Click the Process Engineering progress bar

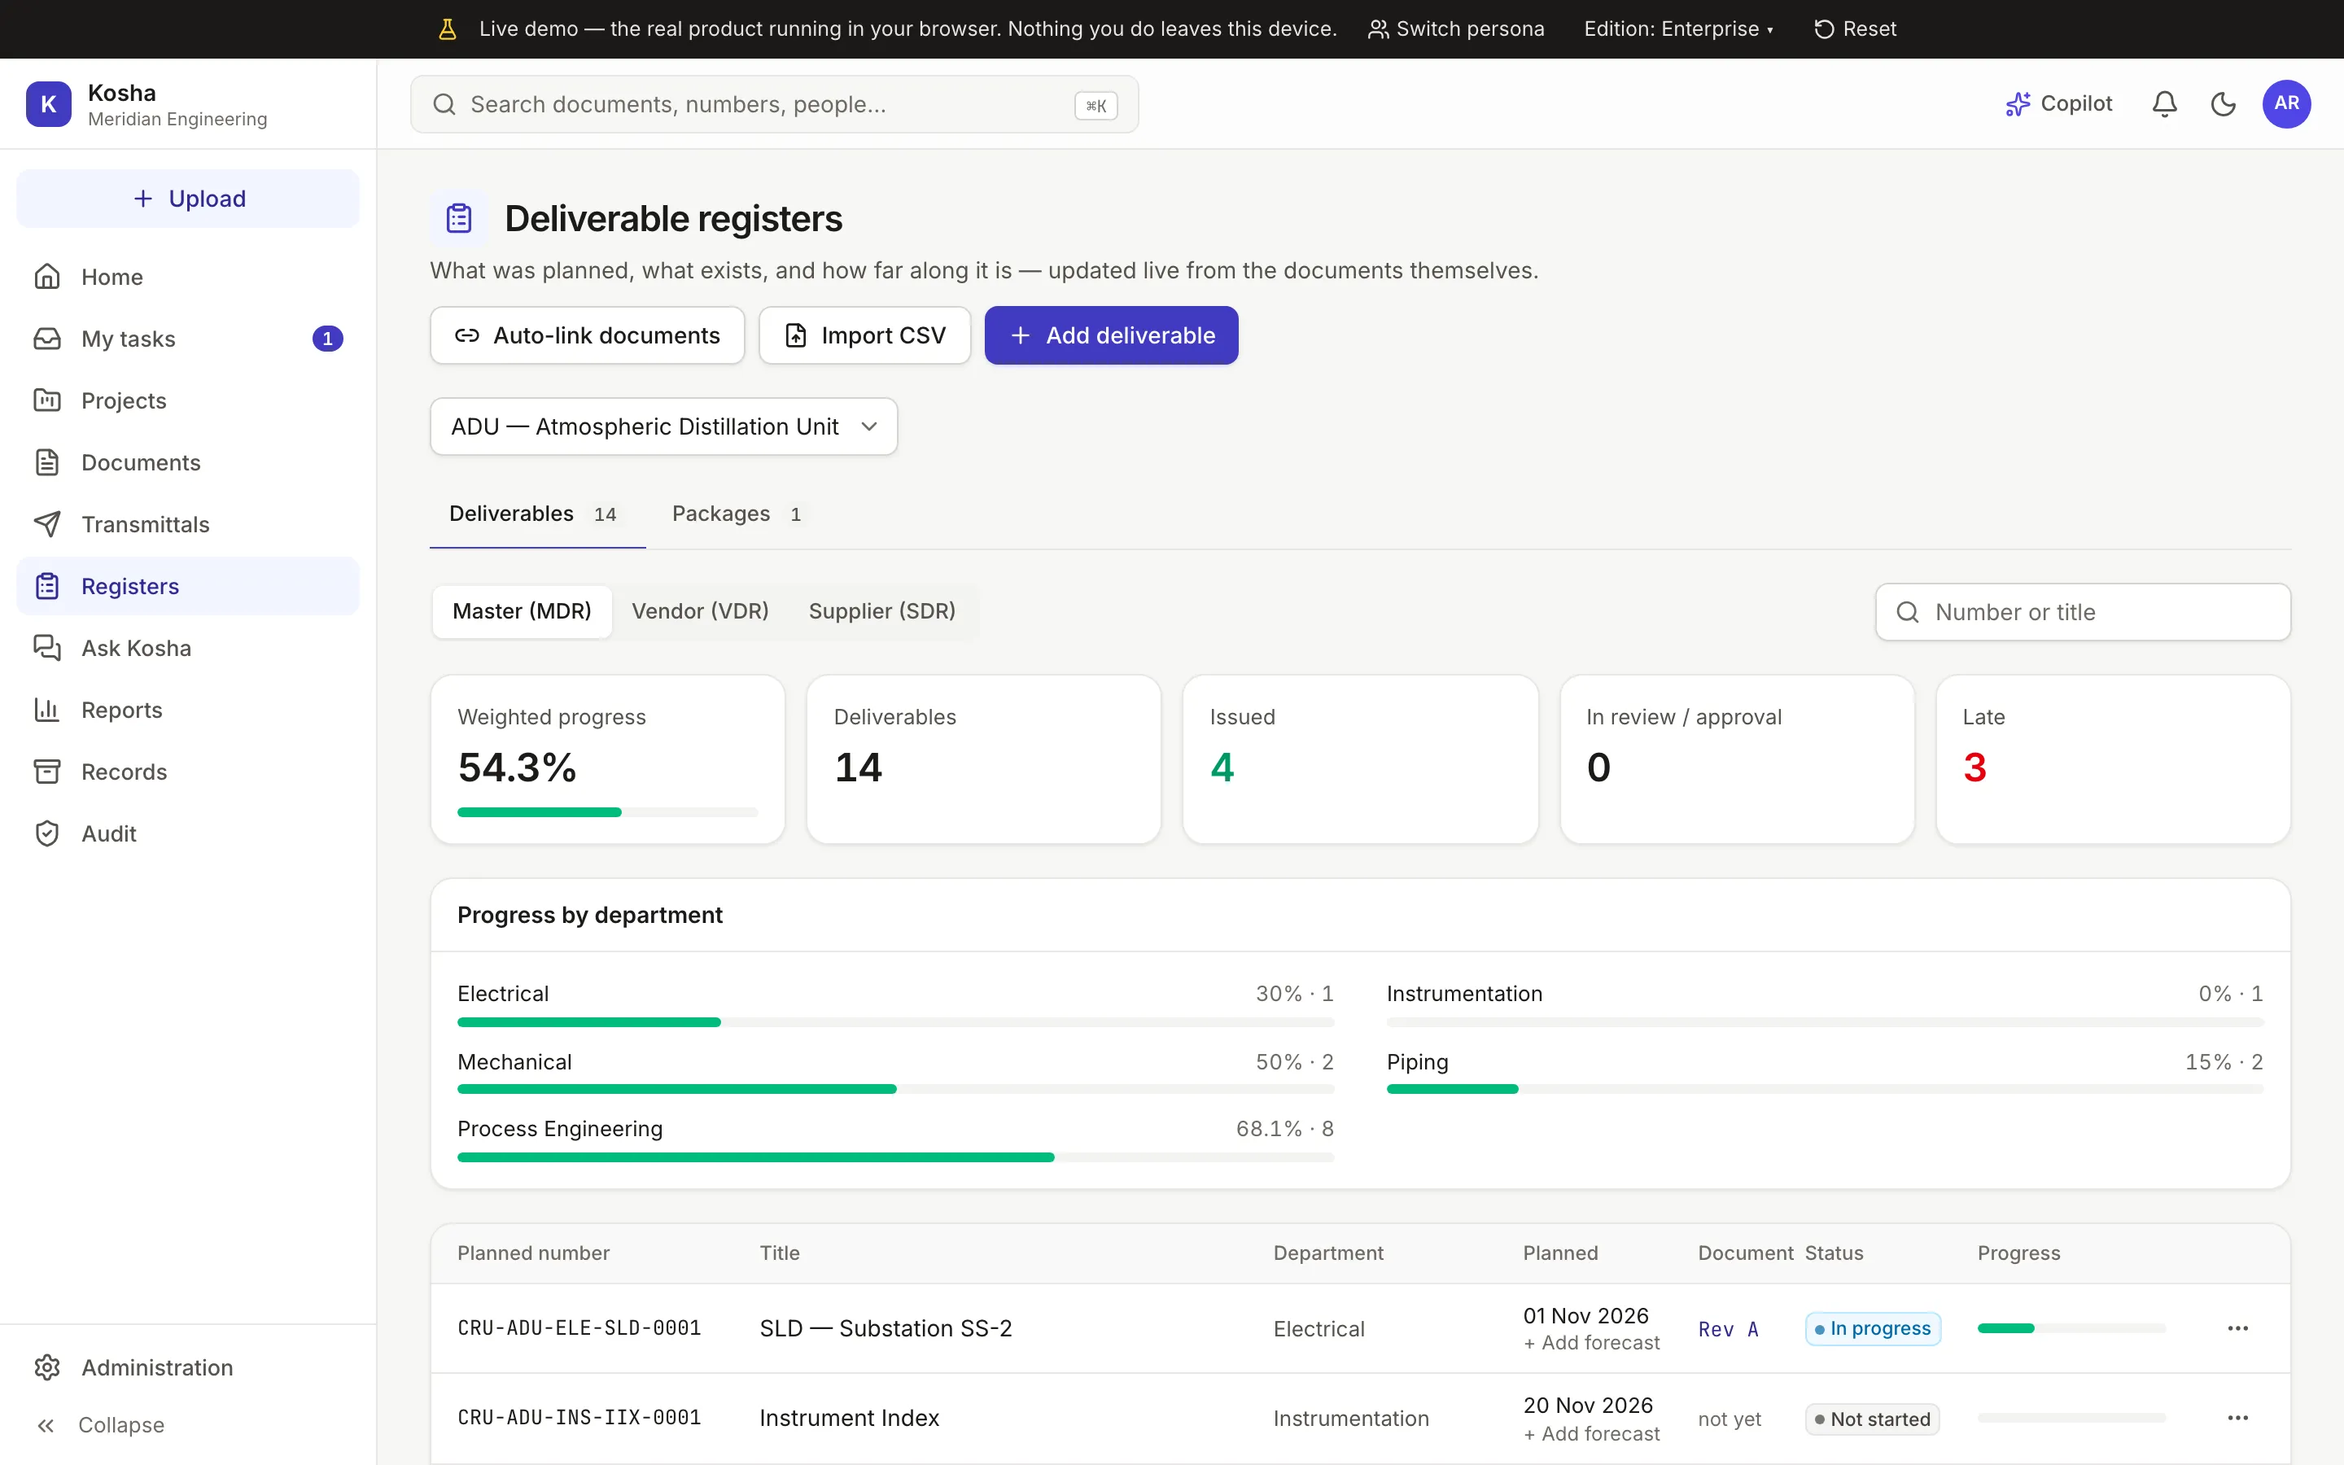point(895,1157)
